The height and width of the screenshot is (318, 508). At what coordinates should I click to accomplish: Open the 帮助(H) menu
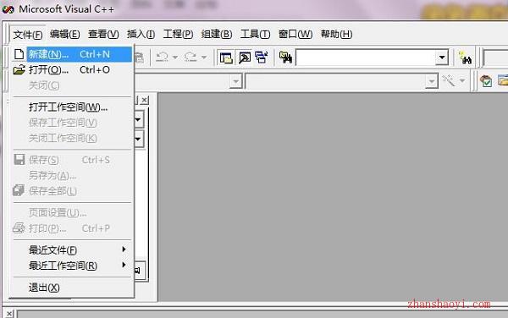[x=336, y=34]
